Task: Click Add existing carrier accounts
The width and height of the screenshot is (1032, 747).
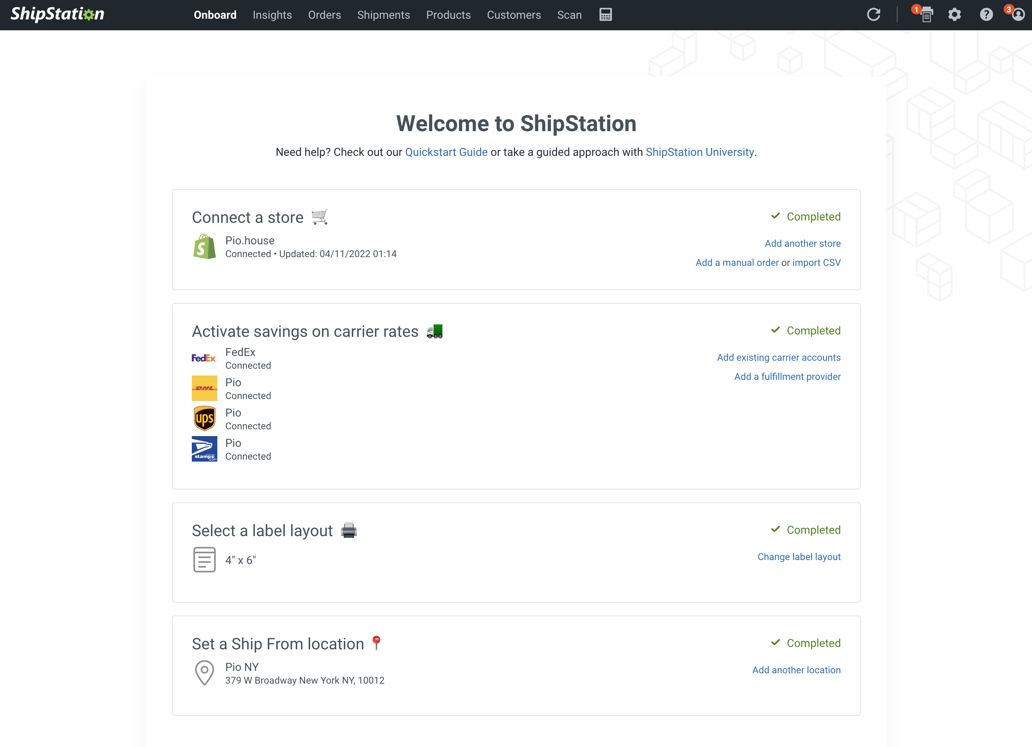Action: (778, 358)
